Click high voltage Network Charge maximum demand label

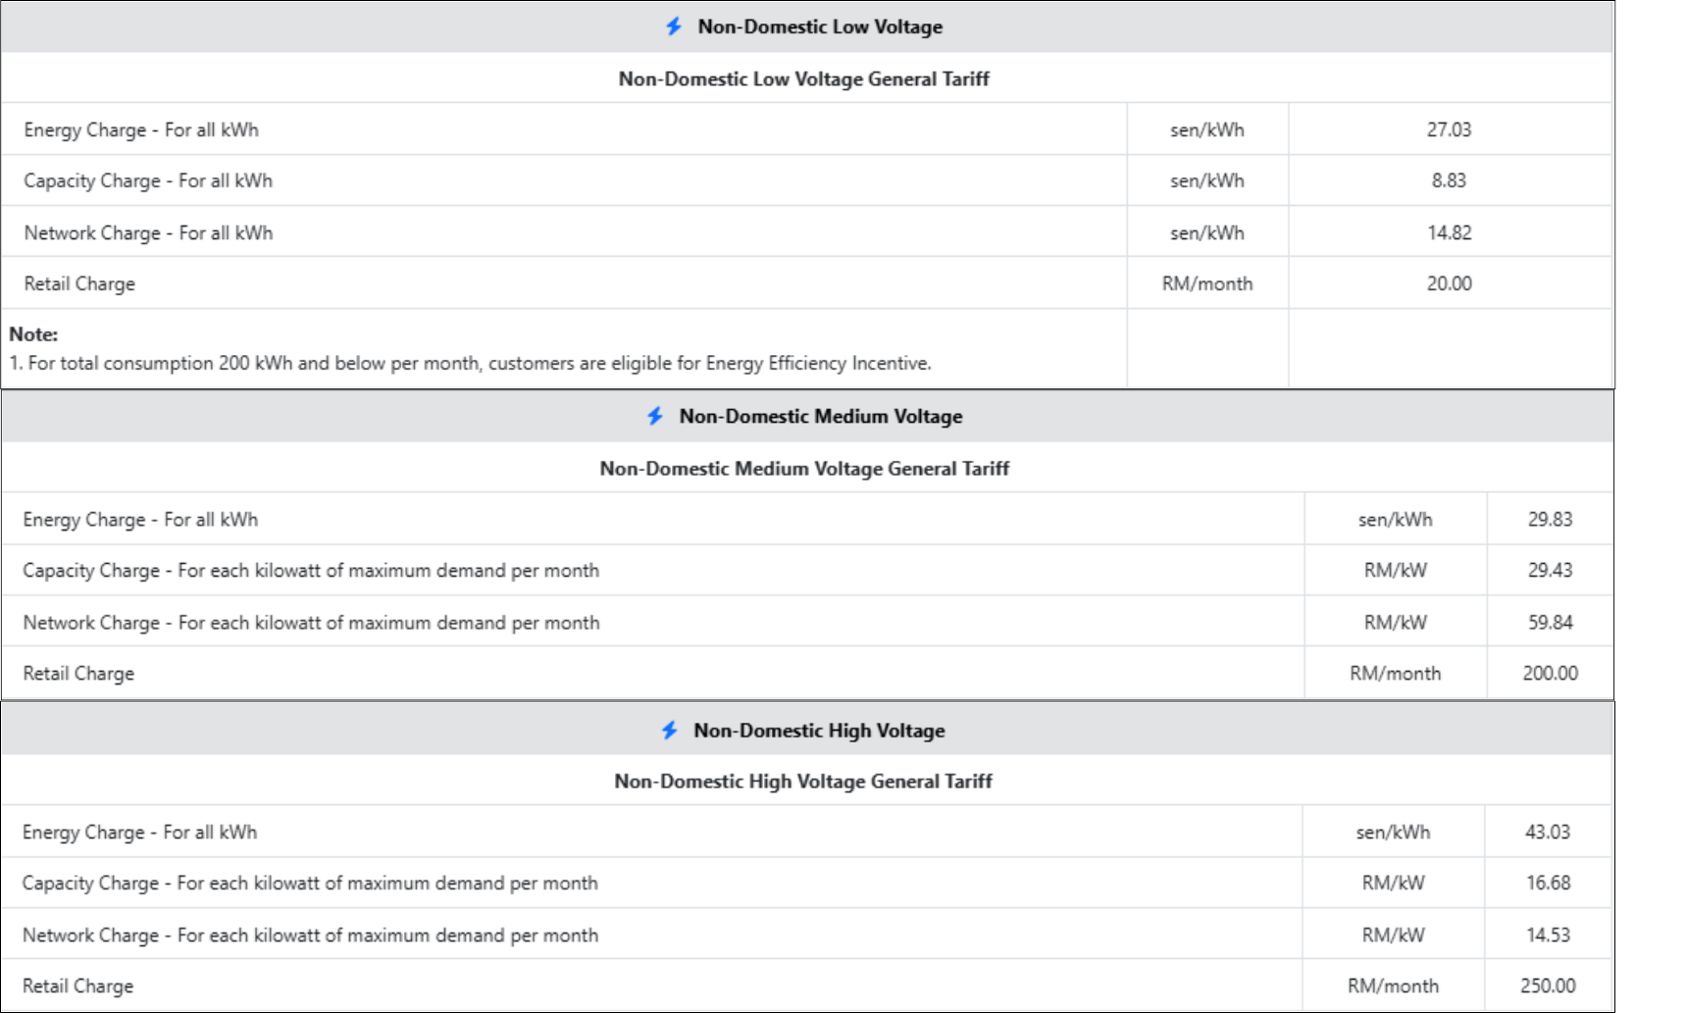[x=310, y=935]
